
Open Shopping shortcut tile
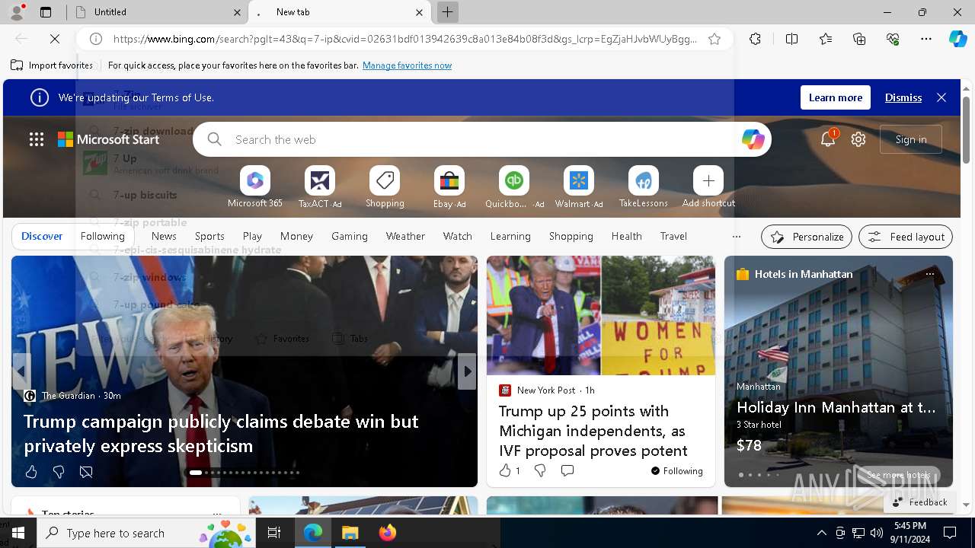(x=385, y=187)
